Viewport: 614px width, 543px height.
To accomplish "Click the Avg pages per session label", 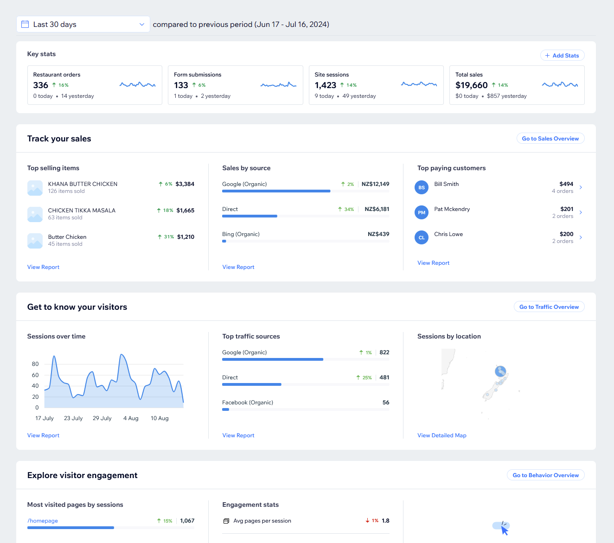I will 262,521.
